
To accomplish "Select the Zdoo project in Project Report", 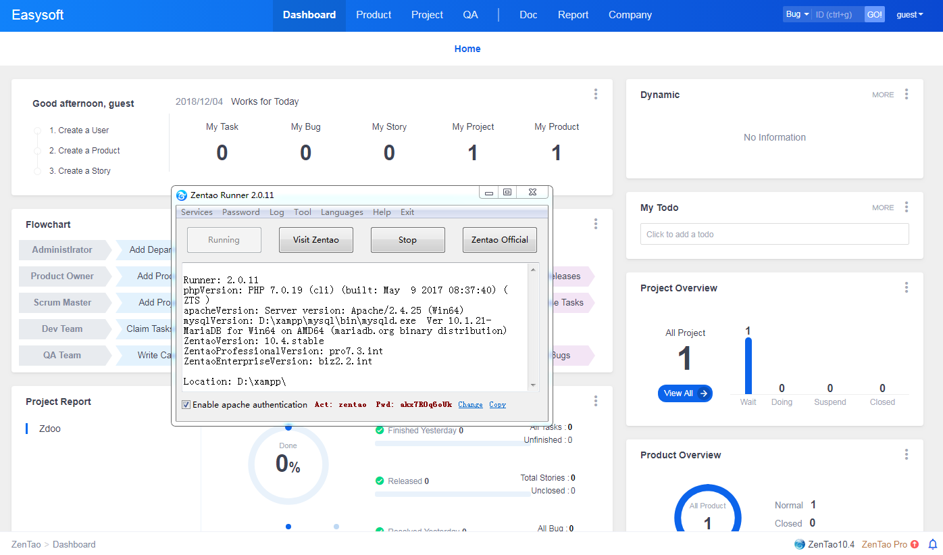I will pos(50,429).
